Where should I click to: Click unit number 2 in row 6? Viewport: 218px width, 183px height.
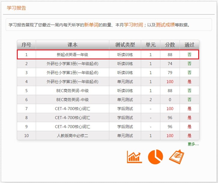click(x=150, y=100)
